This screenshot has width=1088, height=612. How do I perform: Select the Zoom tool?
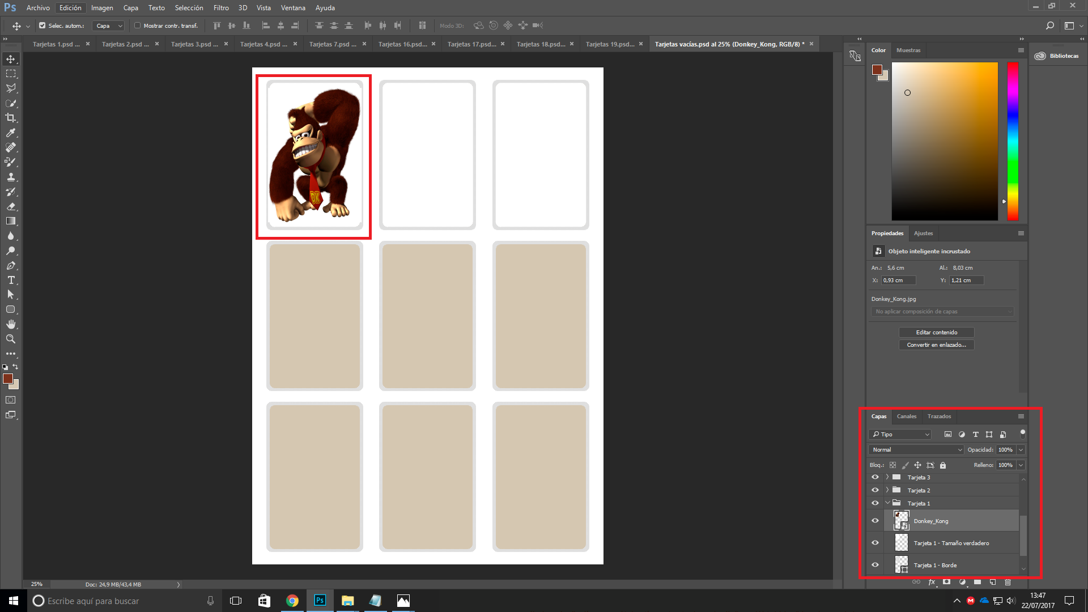11,339
